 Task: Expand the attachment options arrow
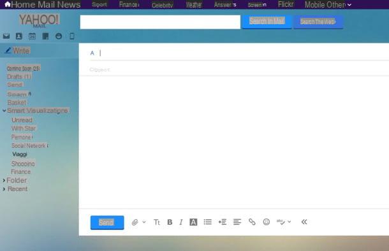[144, 222]
